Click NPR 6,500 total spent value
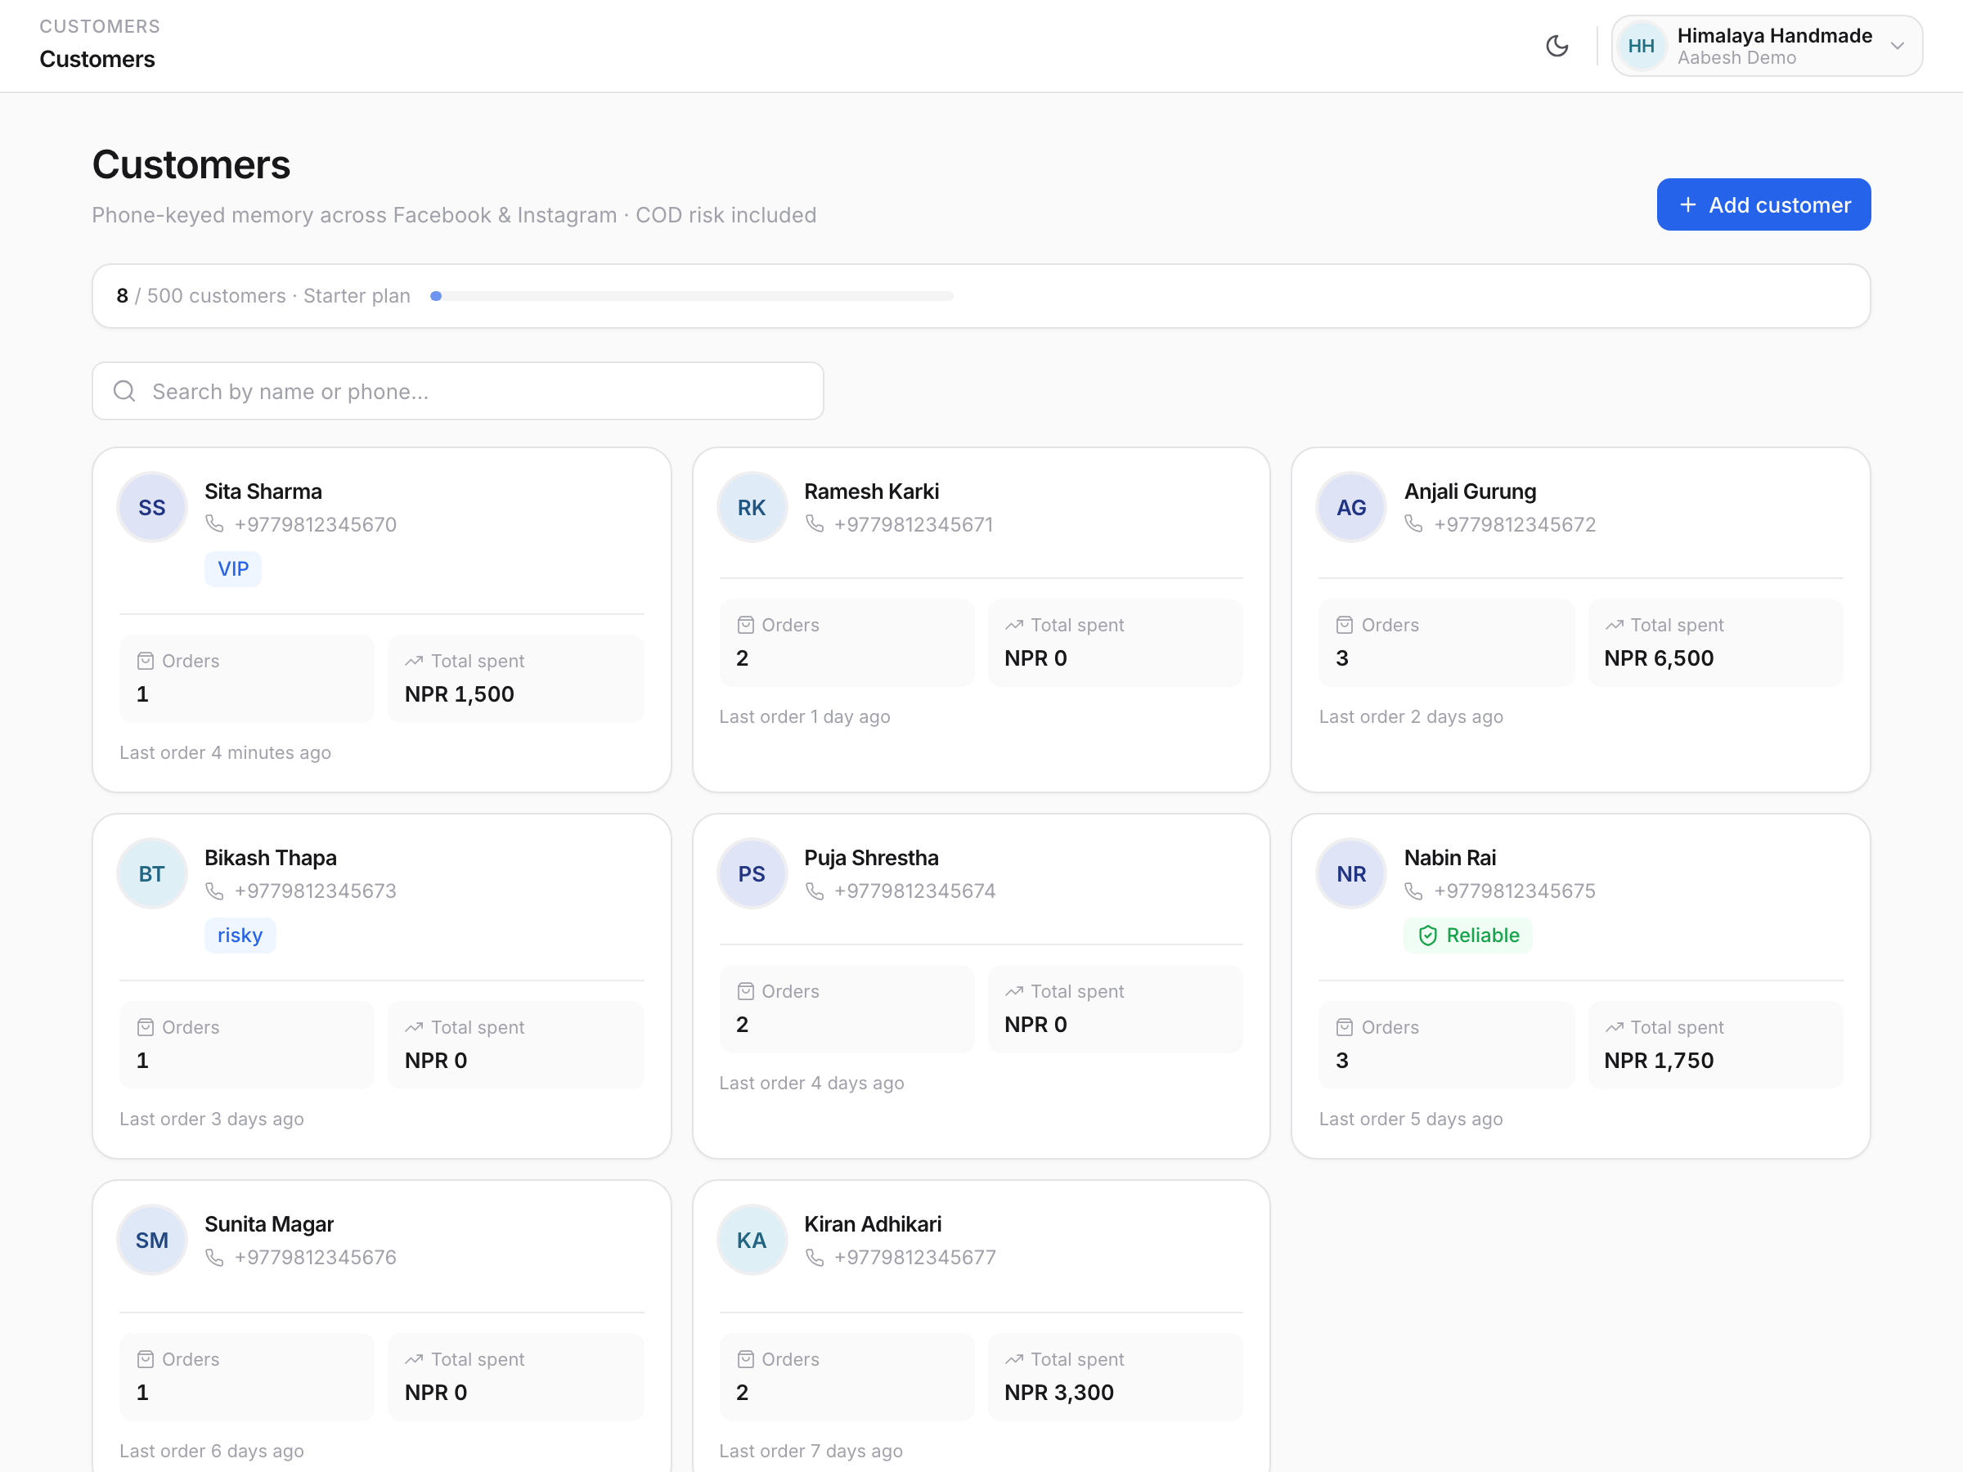The image size is (1963, 1472). [x=1659, y=658]
